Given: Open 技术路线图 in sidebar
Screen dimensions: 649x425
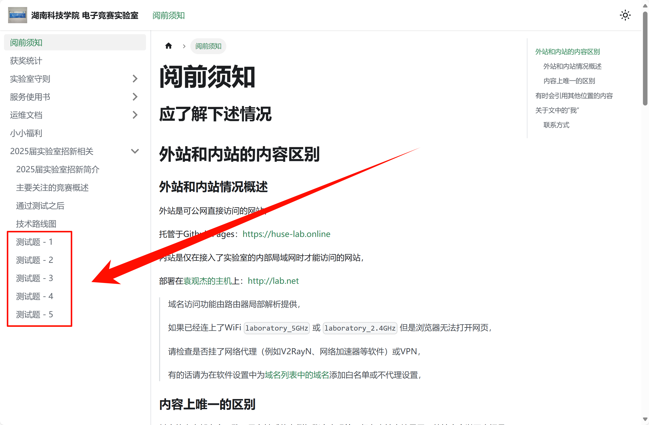Looking at the screenshot, I should (36, 224).
